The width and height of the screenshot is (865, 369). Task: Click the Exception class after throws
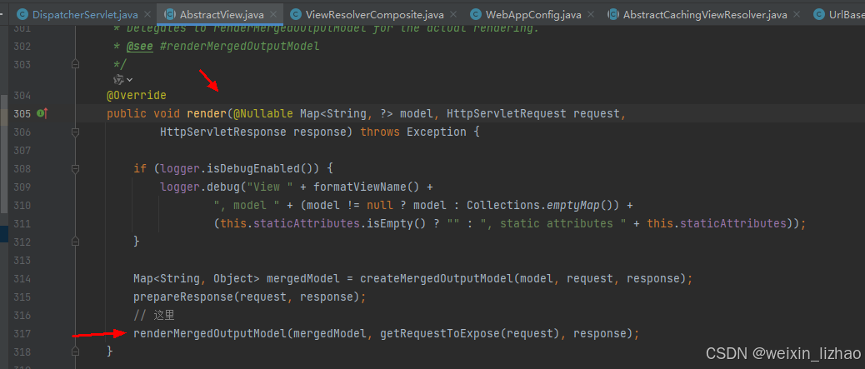click(x=437, y=132)
